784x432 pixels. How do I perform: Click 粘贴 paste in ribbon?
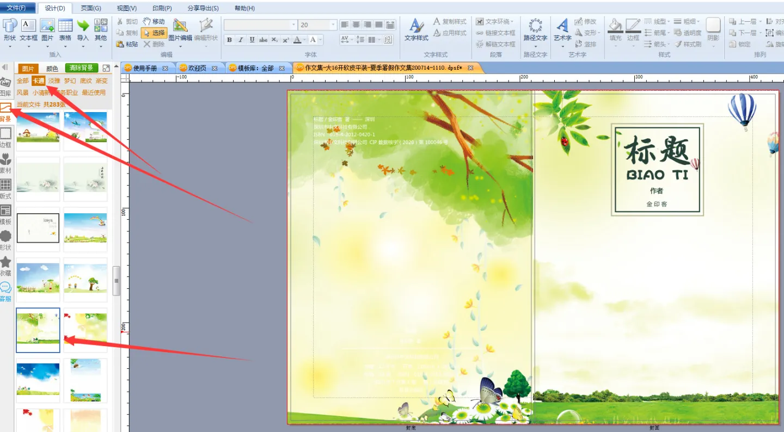(127, 44)
